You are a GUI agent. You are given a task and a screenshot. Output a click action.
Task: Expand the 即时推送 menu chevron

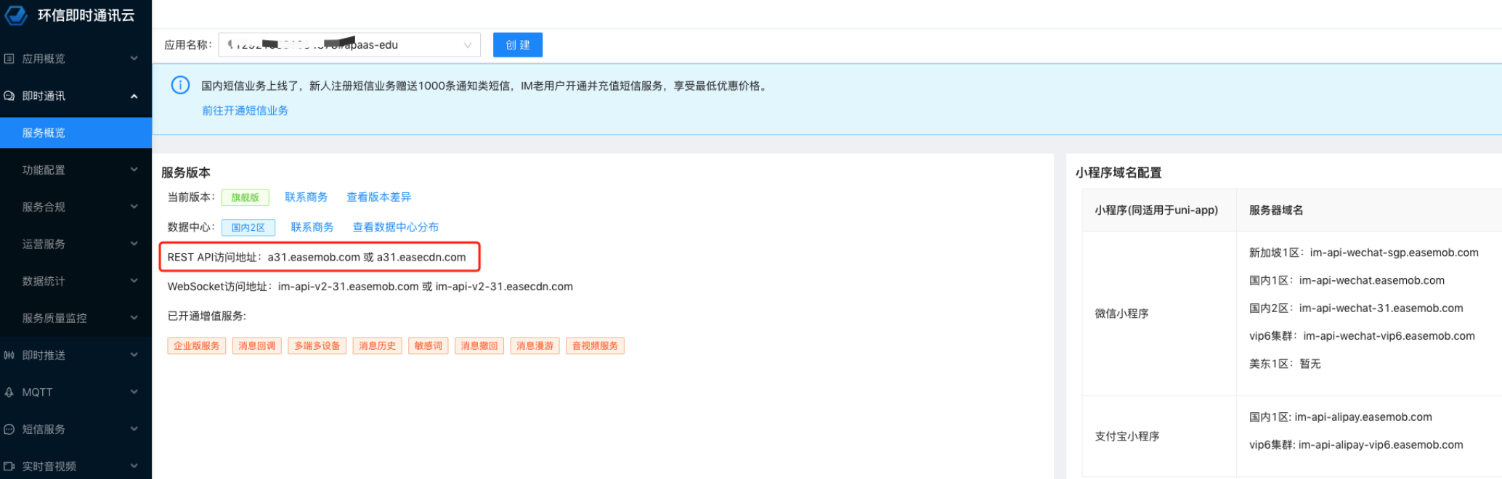point(134,354)
